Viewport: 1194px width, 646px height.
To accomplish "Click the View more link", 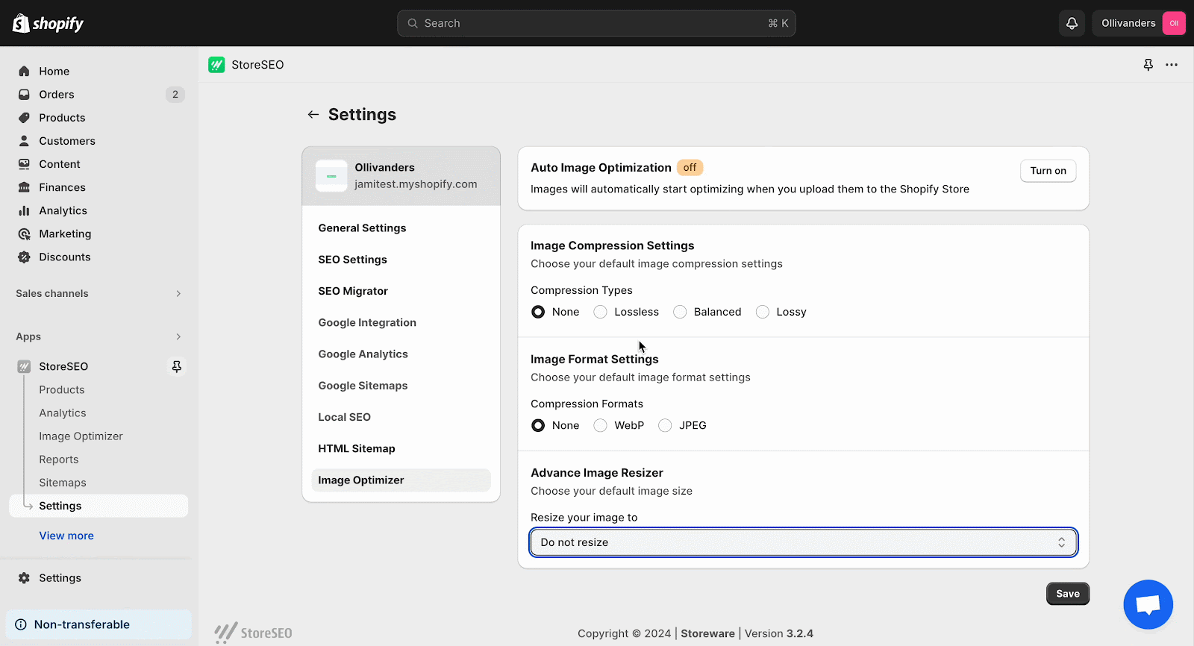I will tap(66, 536).
